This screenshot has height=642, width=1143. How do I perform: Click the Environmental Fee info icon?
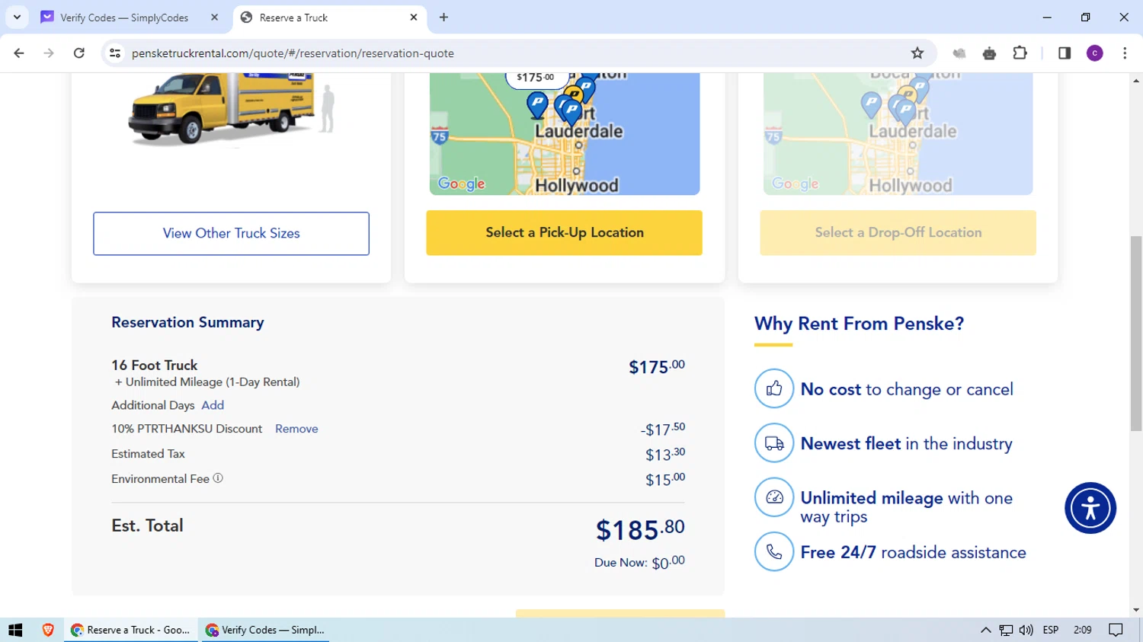(218, 478)
